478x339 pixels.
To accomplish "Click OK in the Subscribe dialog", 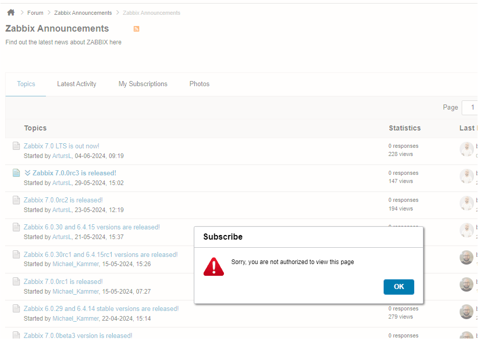I will coord(399,287).
